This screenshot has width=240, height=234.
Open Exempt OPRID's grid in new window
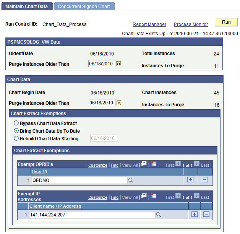pos(144,164)
